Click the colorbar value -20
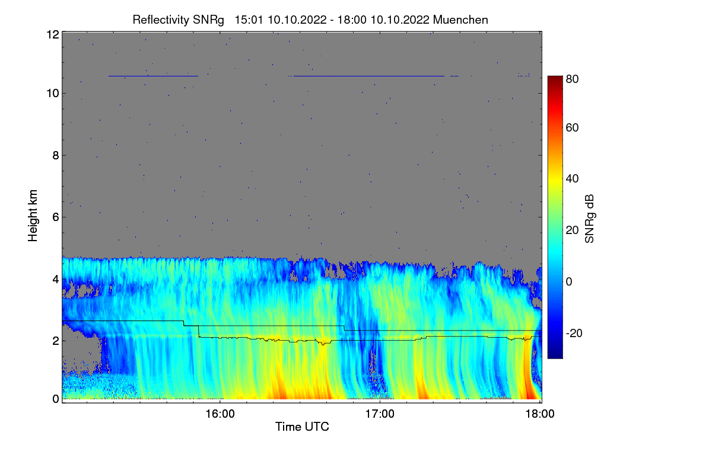 click(x=574, y=332)
